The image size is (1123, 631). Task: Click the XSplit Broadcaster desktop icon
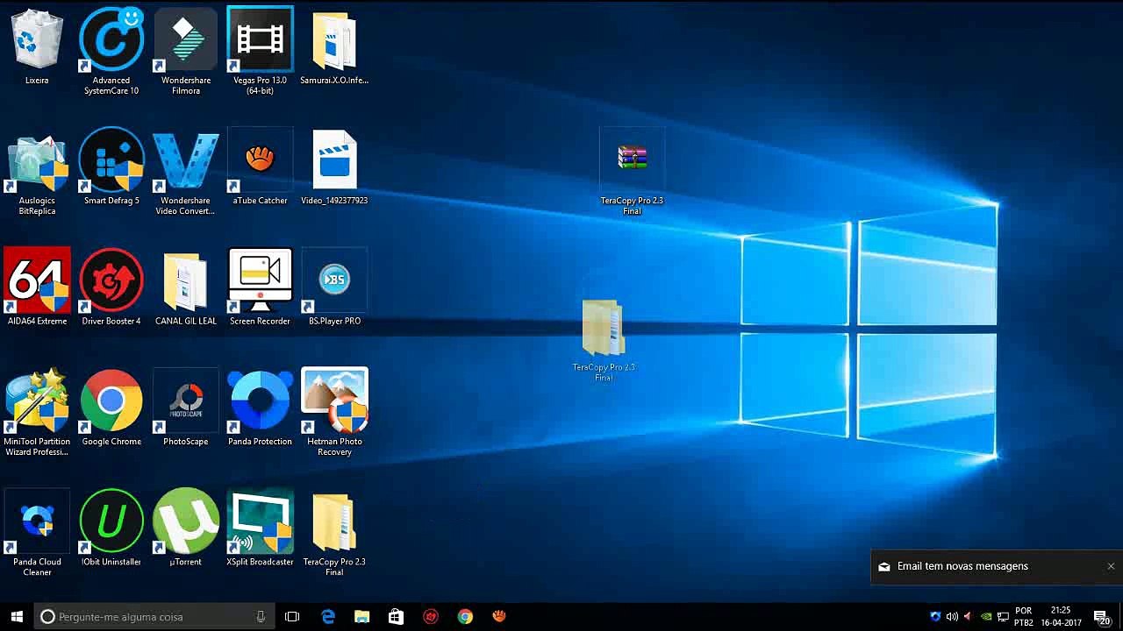(260, 528)
